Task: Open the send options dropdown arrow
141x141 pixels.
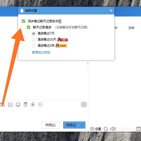Action: pyautogui.click(x=82, y=125)
